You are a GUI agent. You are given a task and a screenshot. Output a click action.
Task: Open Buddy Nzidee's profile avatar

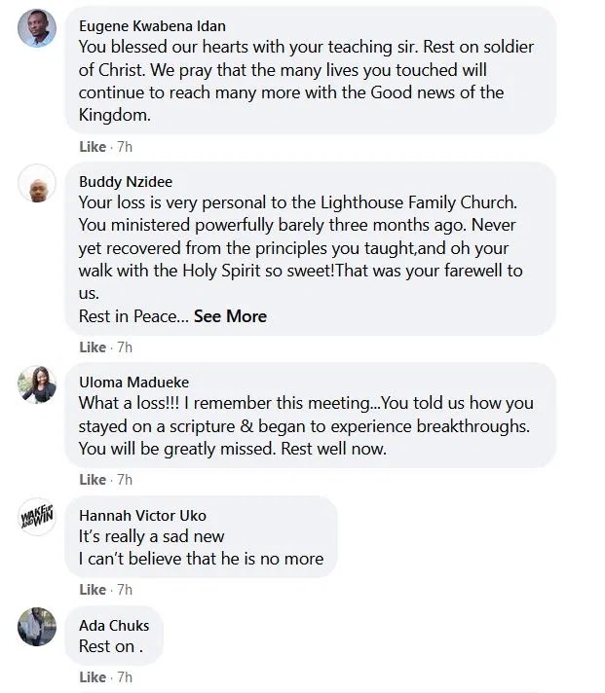point(37,183)
